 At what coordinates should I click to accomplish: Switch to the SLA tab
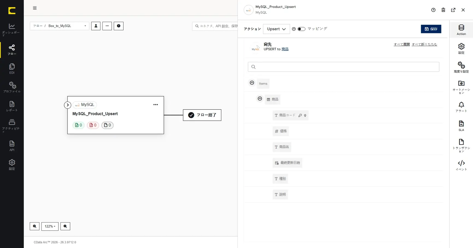461,126
